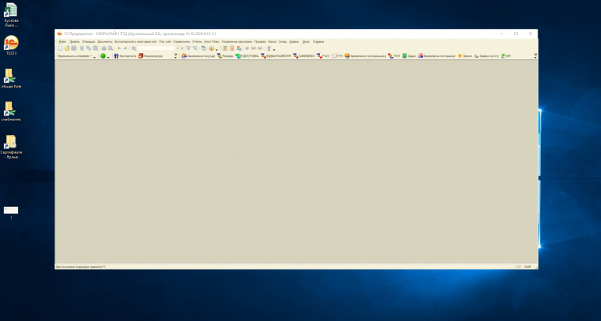Open ТТН toolbar button

pos(337,56)
